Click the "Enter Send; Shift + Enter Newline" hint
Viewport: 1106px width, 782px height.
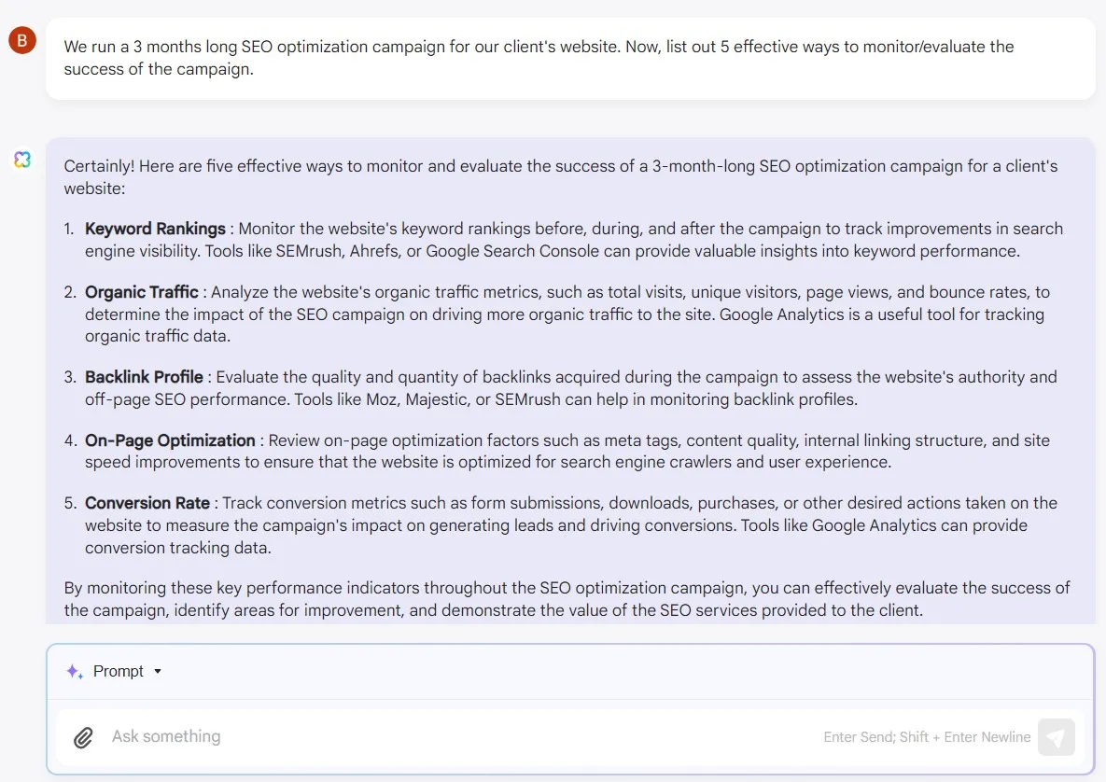point(927,737)
